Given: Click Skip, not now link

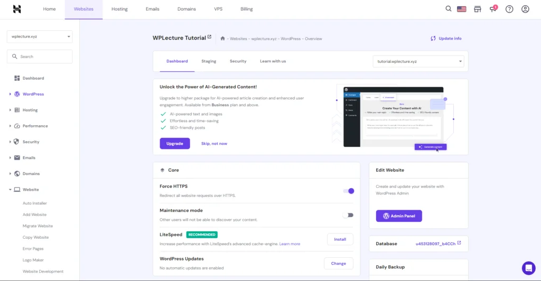Looking at the screenshot, I should tap(214, 144).
